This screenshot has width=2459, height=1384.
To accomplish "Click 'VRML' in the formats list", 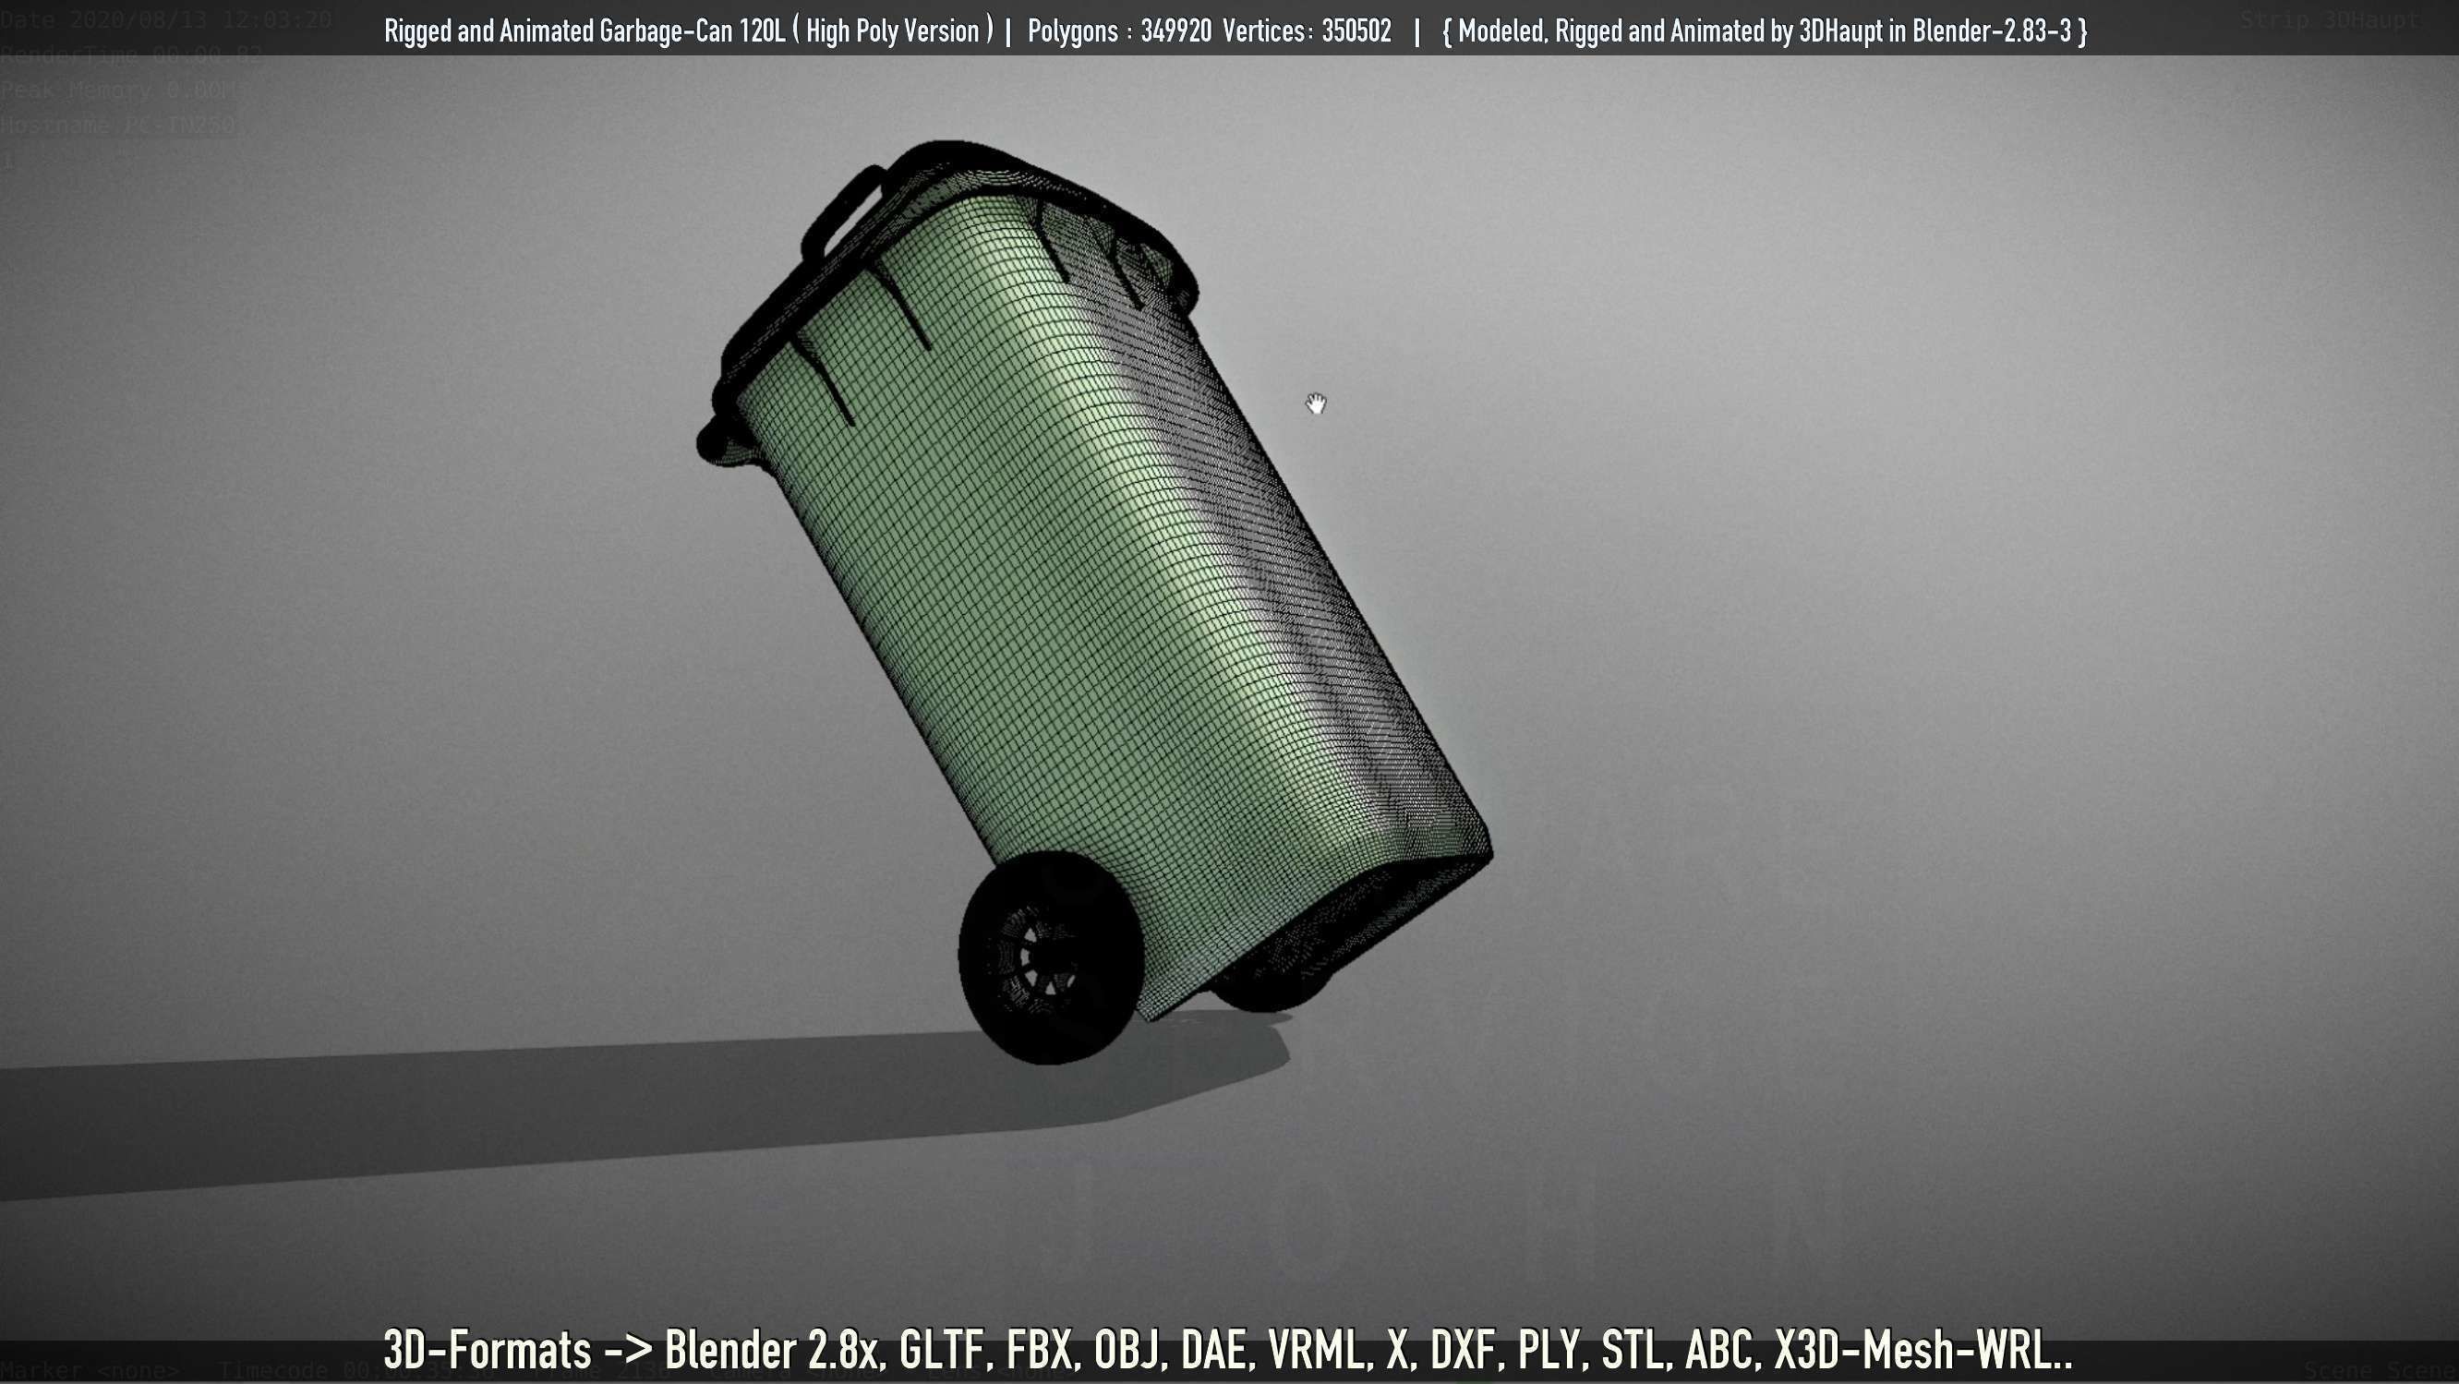I will click(x=1316, y=1350).
